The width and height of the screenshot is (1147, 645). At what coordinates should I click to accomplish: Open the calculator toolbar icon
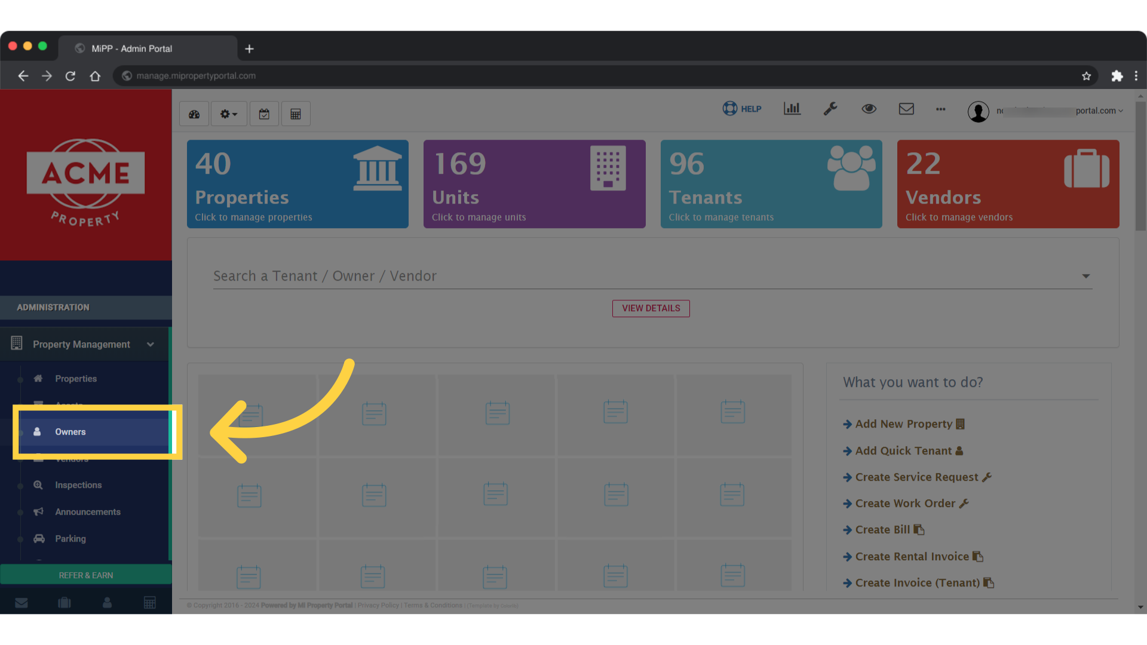pyautogui.click(x=296, y=114)
